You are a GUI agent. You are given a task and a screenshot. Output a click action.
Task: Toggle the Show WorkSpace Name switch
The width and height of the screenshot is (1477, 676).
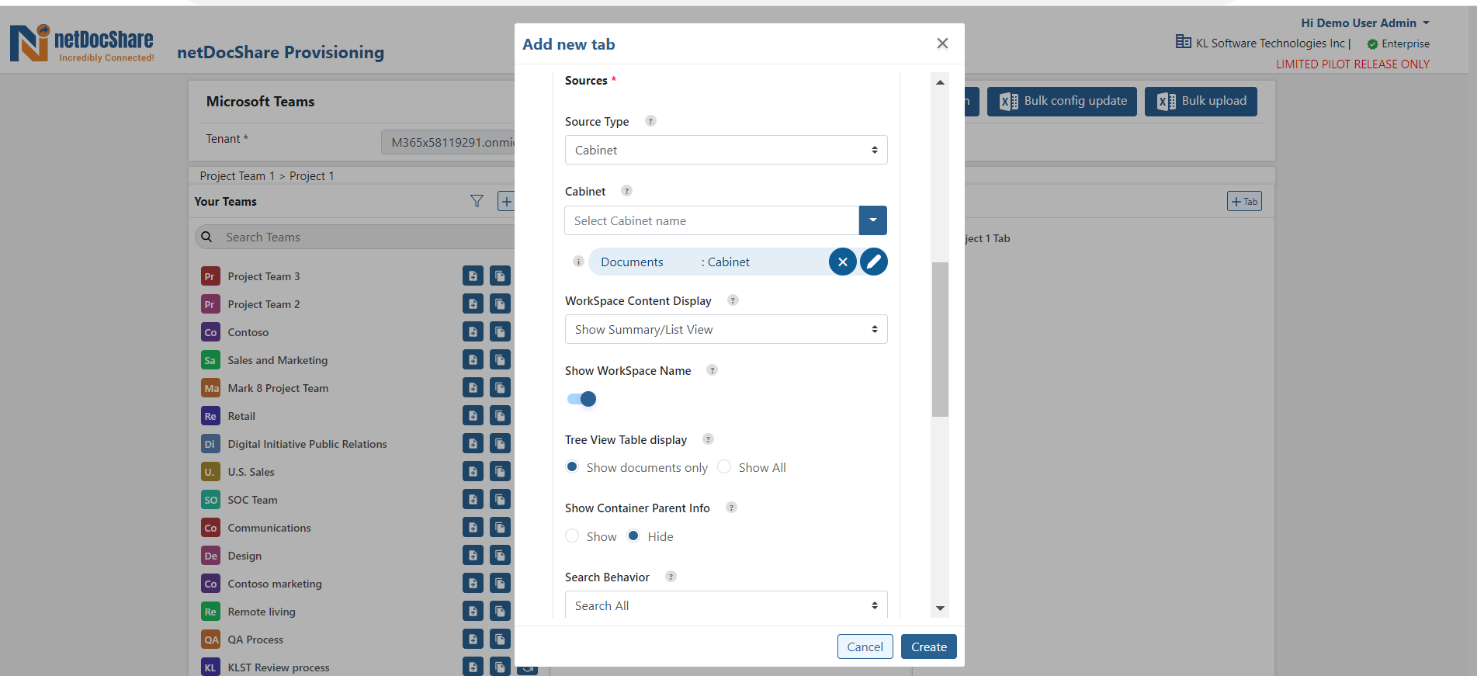tap(581, 399)
